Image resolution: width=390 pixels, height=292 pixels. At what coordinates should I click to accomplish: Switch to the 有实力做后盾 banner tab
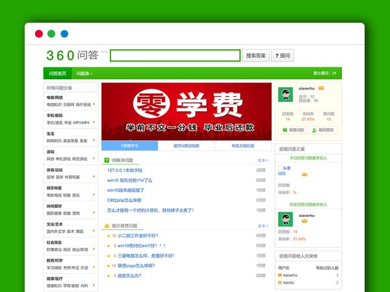[x=243, y=146]
